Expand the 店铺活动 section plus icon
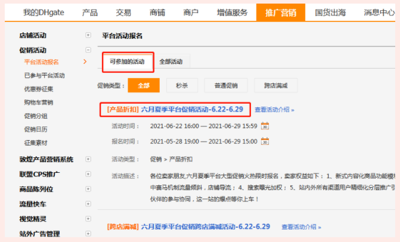The height and width of the screenshot is (242, 400). pyautogui.click(x=88, y=36)
